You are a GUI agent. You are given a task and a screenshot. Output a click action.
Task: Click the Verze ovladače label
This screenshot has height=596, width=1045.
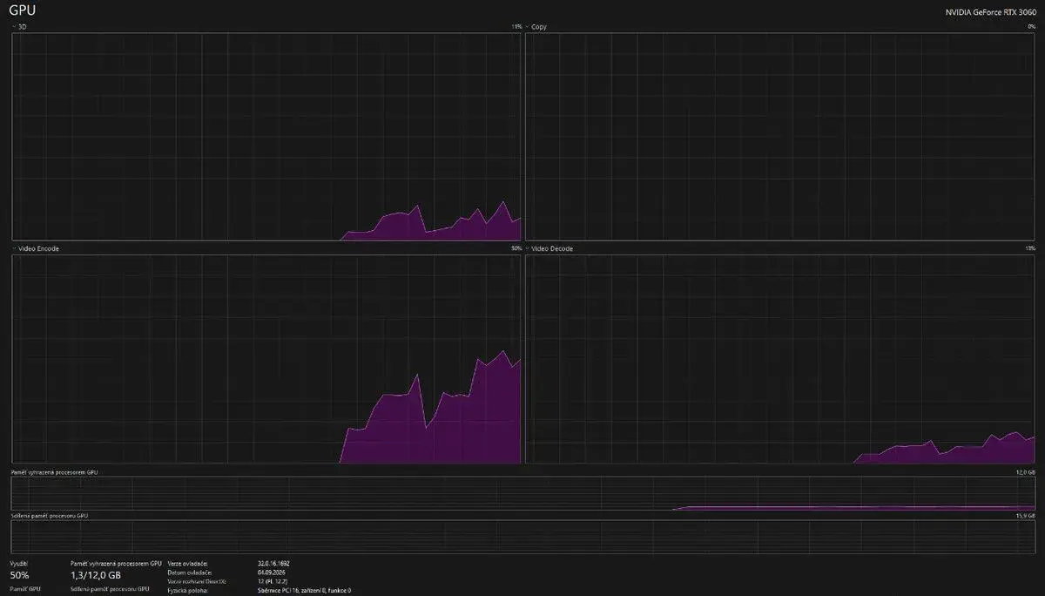(x=188, y=563)
